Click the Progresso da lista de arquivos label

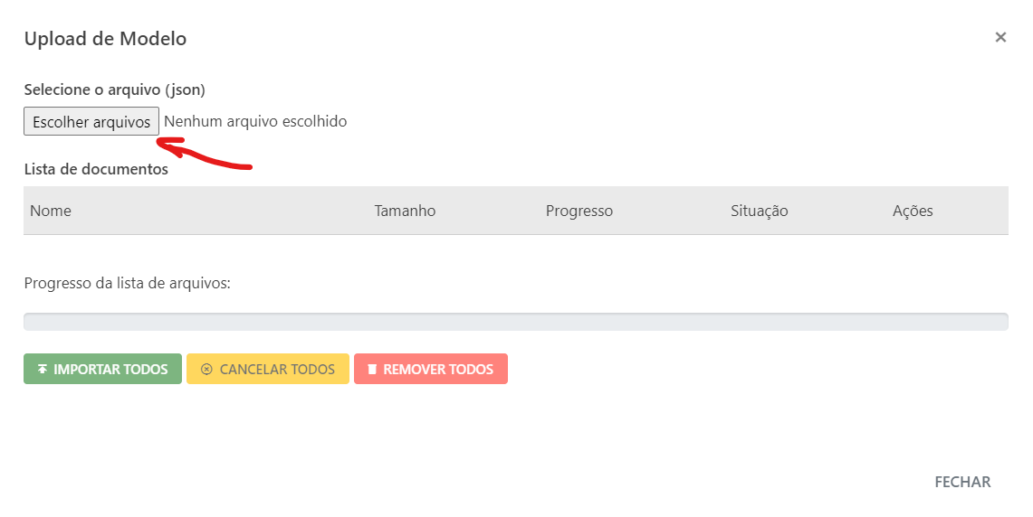tap(127, 284)
